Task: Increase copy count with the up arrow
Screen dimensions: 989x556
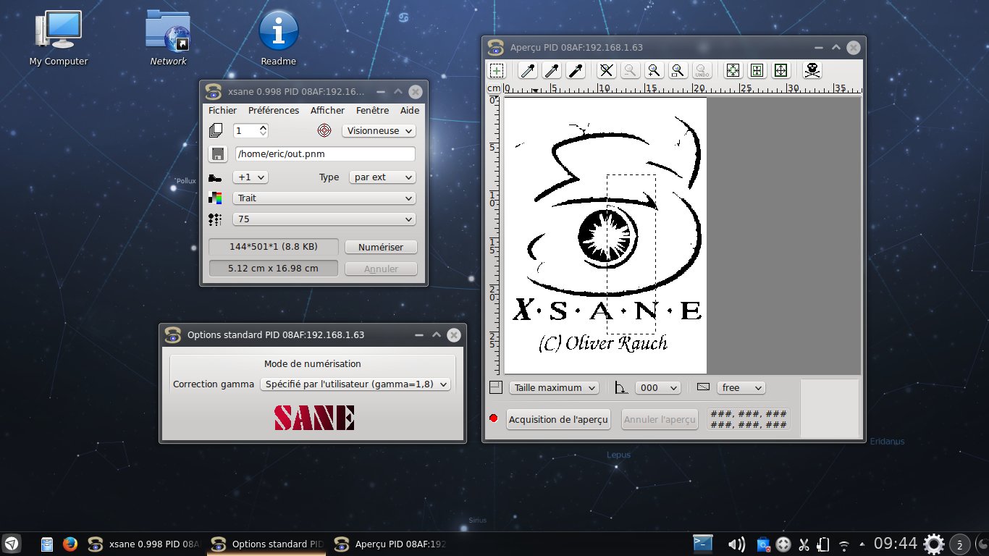Action: coord(263,127)
